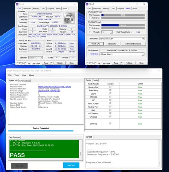
Task: Switch to CPU tab in CPU-Z Bench window
Action: pyautogui.click(x=89, y=9)
